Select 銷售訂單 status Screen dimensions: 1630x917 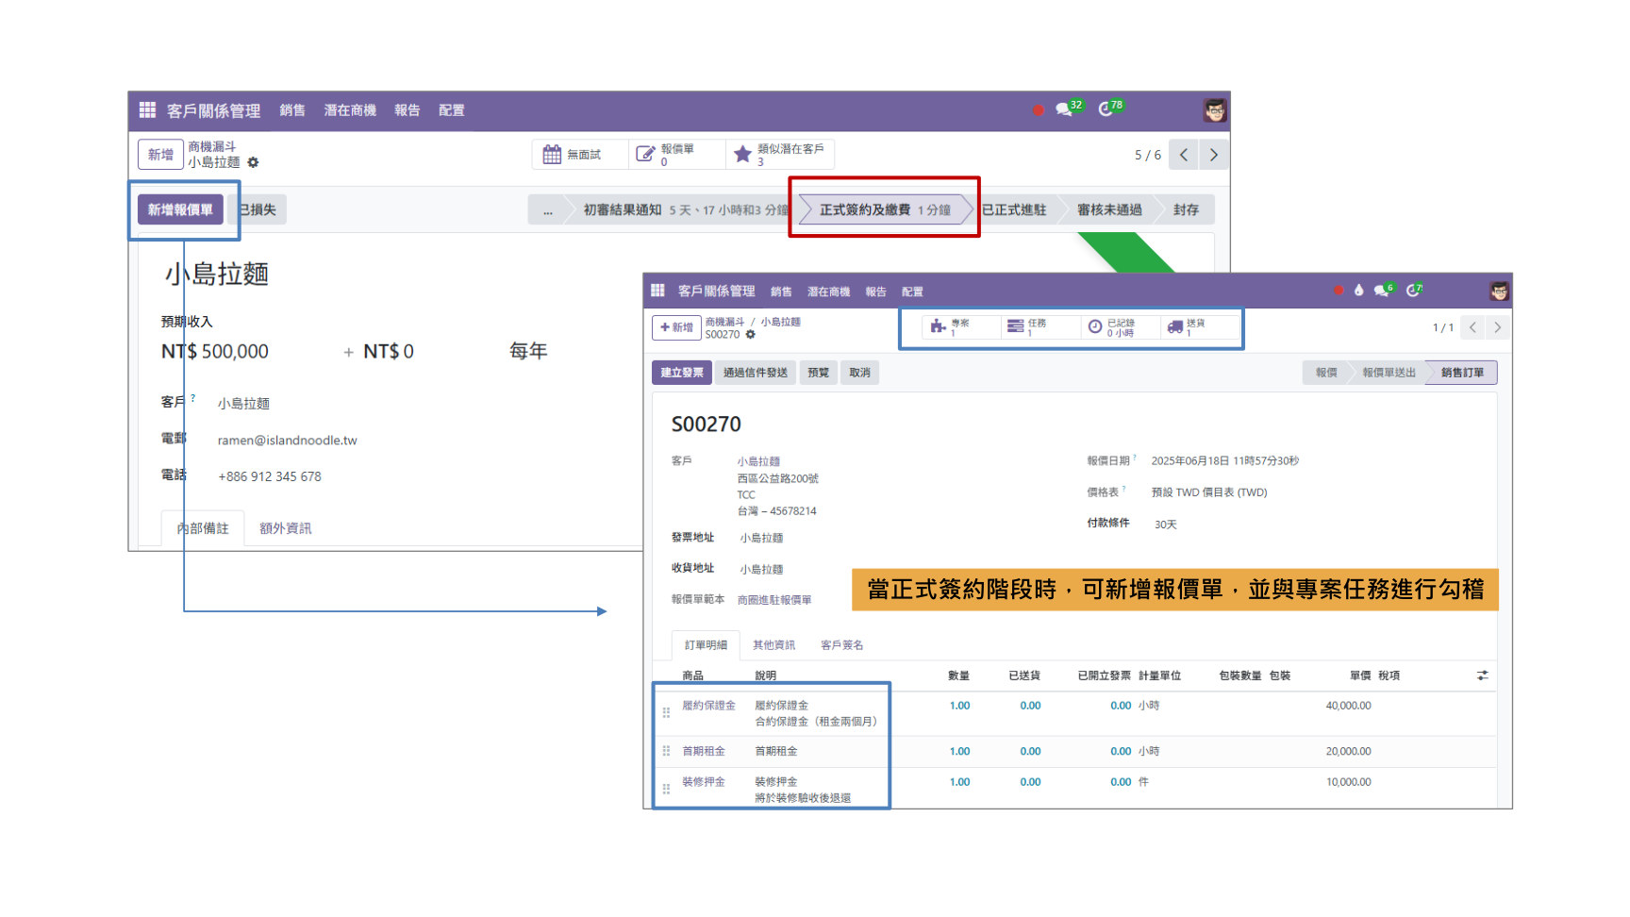point(1462,373)
